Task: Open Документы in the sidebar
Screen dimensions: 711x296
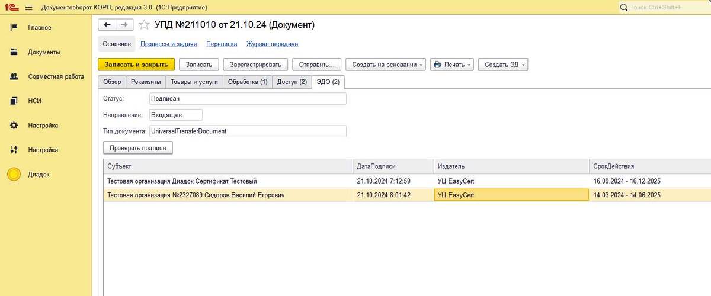Action: coord(46,52)
